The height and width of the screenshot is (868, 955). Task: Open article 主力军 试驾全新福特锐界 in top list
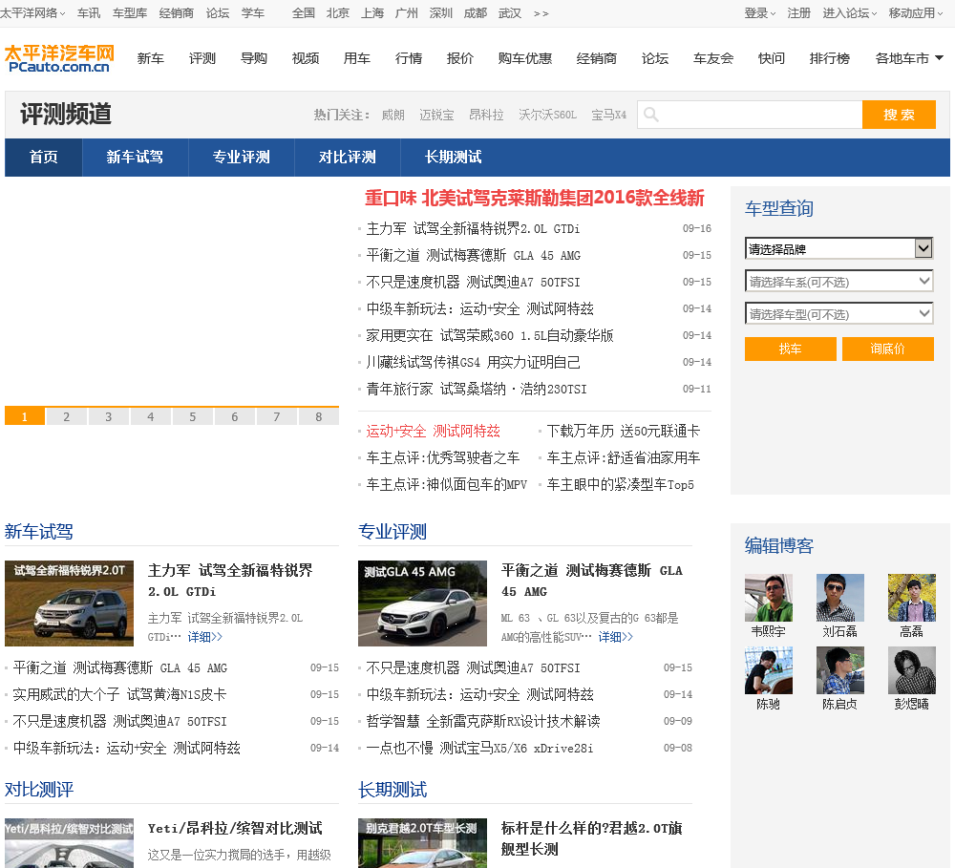473,228
